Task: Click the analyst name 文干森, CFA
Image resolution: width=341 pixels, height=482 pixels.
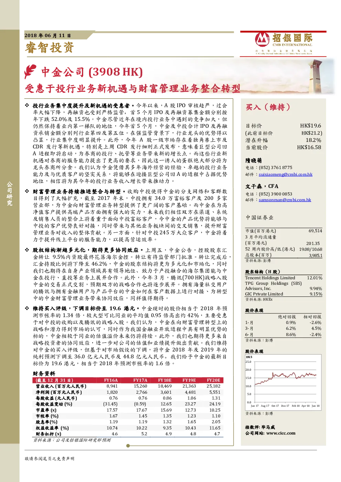Action: point(262,186)
